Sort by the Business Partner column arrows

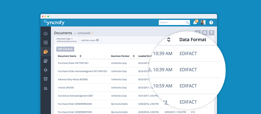click(x=134, y=56)
